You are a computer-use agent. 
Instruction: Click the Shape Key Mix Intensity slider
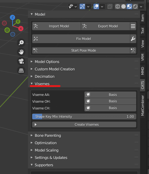[x=84, y=117]
